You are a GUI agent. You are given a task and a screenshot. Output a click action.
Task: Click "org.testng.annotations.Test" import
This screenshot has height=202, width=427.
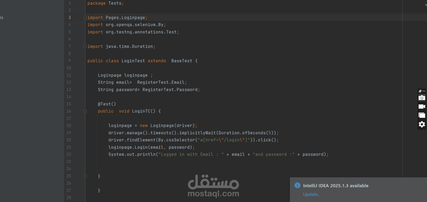tap(141, 32)
